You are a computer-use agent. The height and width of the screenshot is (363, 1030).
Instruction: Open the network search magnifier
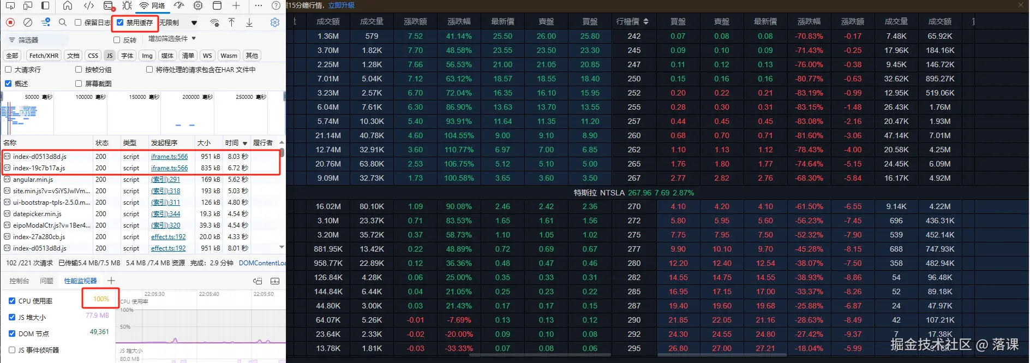click(x=63, y=22)
